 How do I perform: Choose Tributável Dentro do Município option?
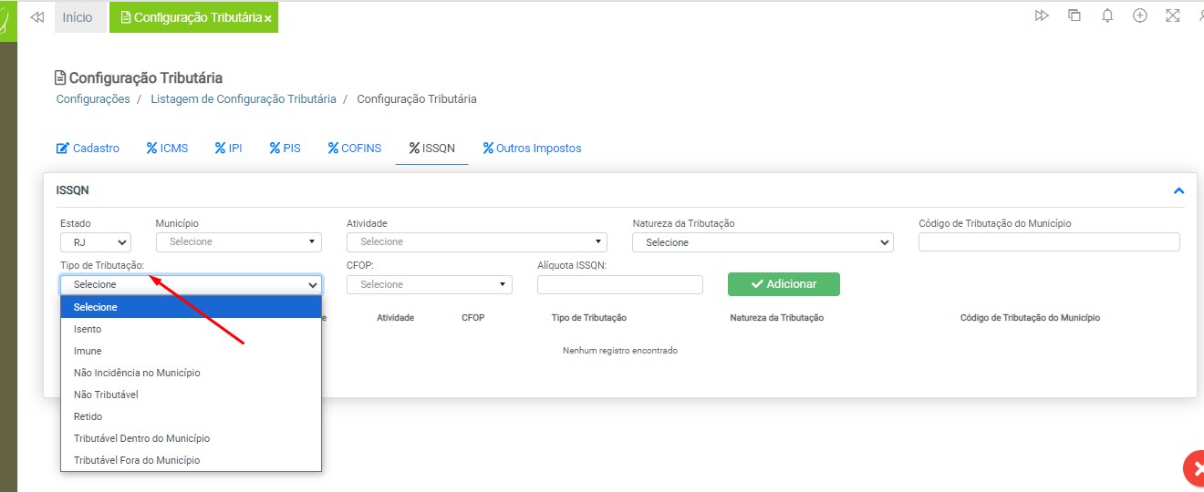pyautogui.click(x=141, y=438)
